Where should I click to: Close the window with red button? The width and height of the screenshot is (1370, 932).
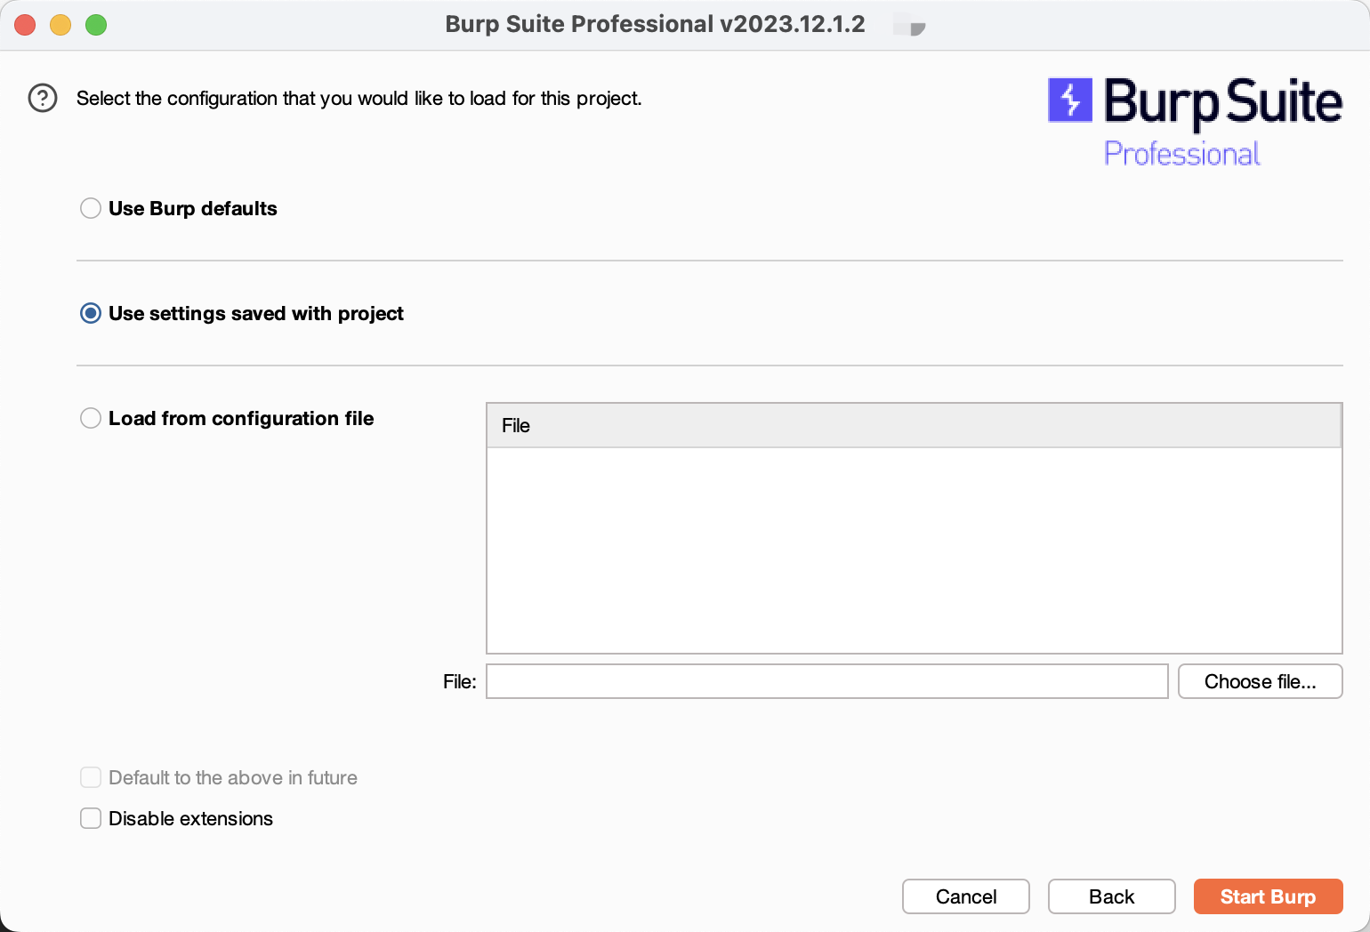(x=25, y=25)
